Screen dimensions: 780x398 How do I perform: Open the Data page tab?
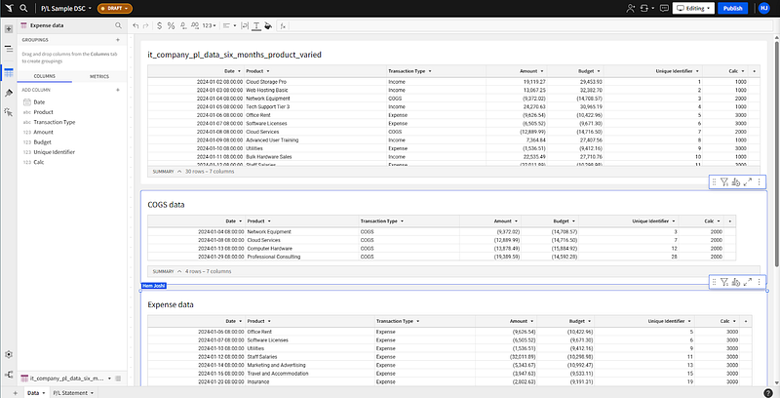click(x=36, y=393)
